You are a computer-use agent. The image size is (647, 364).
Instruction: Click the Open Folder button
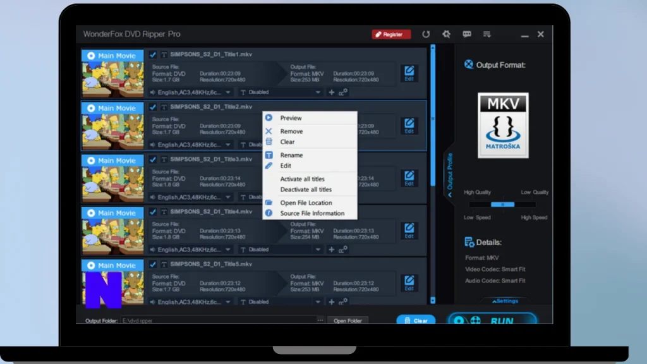[348, 320]
